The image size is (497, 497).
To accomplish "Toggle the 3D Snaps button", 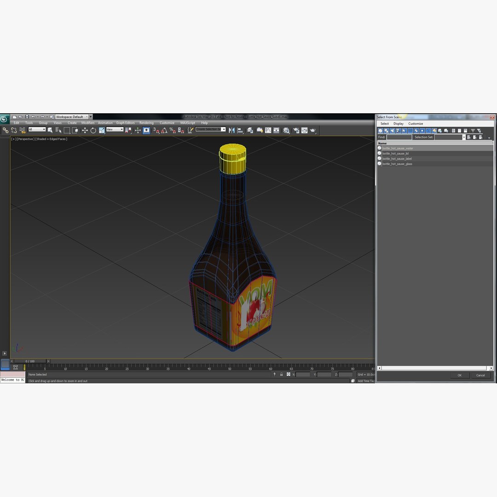I will (x=156, y=130).
